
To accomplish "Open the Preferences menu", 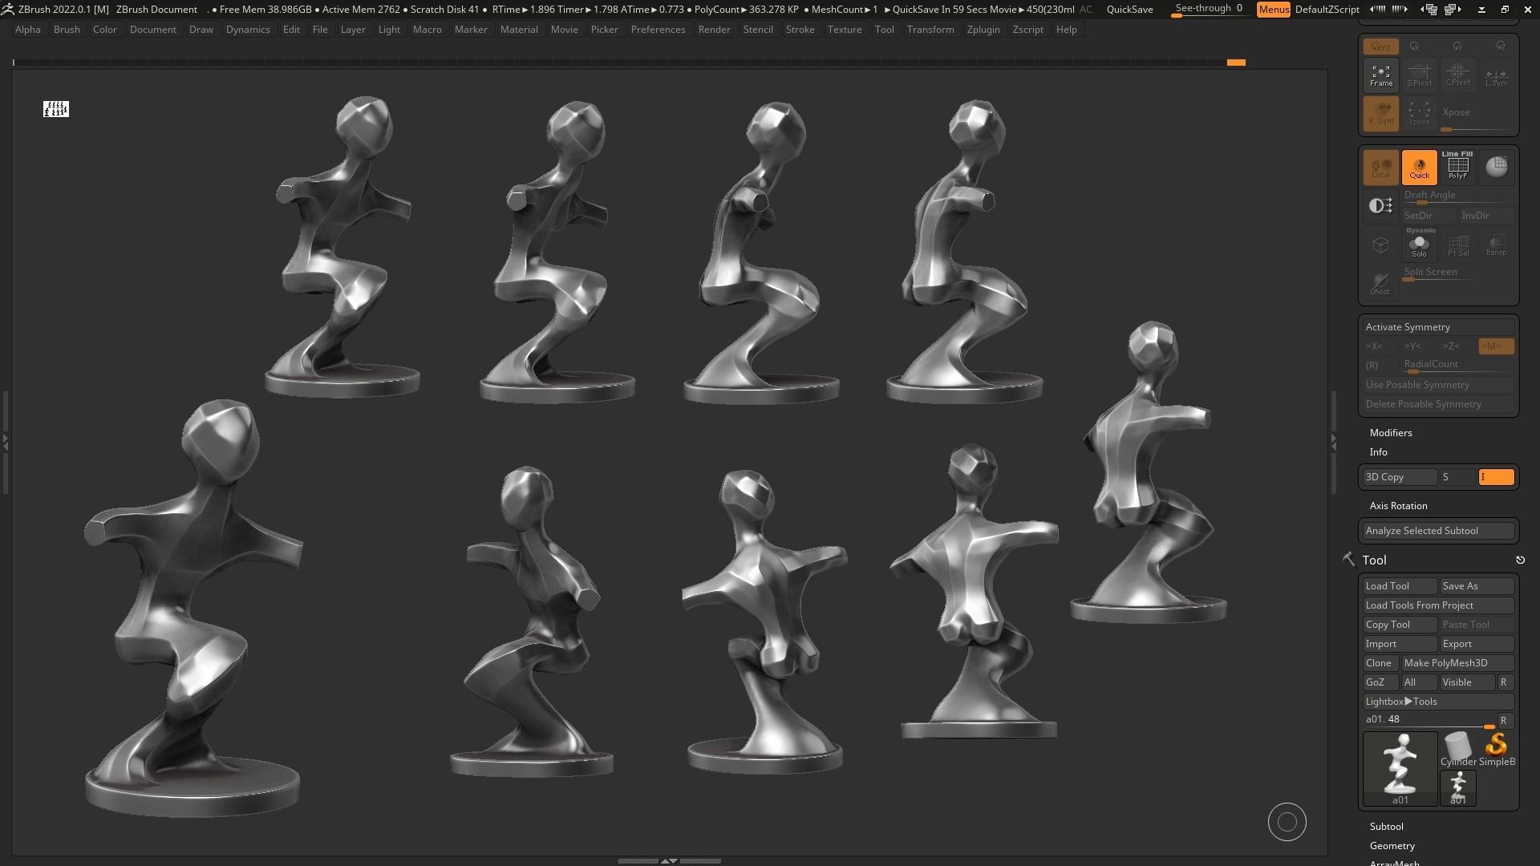I will pos(658,30).
